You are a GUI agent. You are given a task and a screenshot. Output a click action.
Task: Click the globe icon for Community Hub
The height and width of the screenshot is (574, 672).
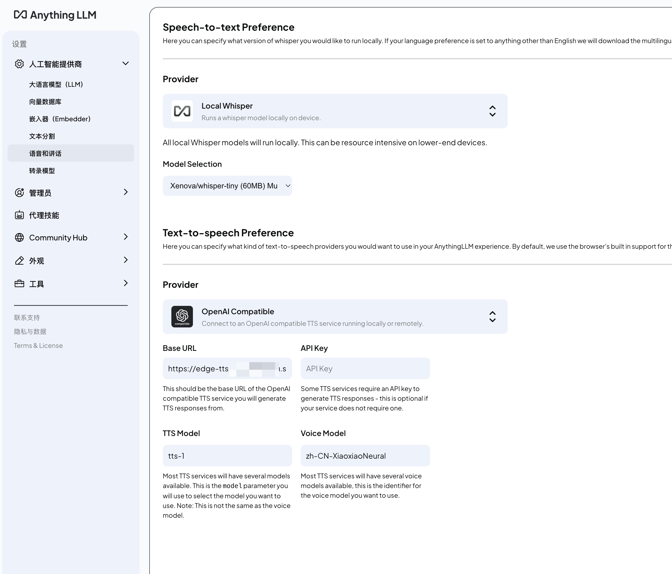coord(19,237)
